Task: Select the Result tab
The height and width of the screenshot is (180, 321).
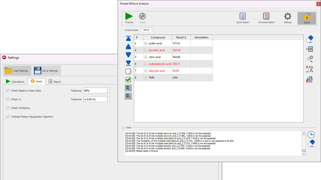Action: pyautogui.click(x=146, y=30)
